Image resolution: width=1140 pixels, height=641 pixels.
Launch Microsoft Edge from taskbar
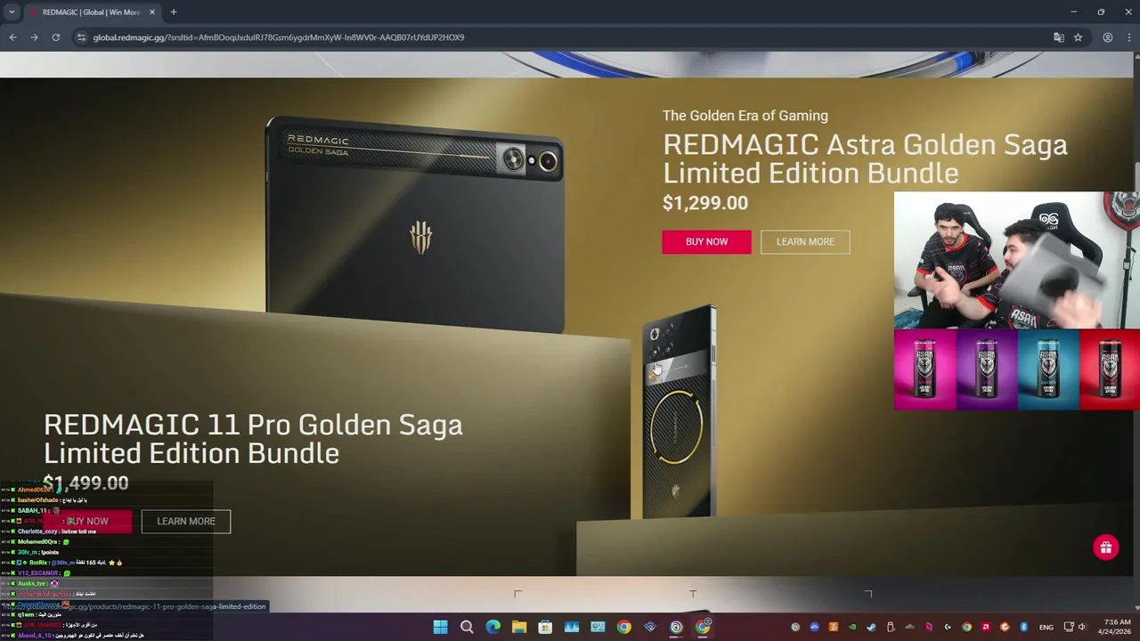click(493, 627)
